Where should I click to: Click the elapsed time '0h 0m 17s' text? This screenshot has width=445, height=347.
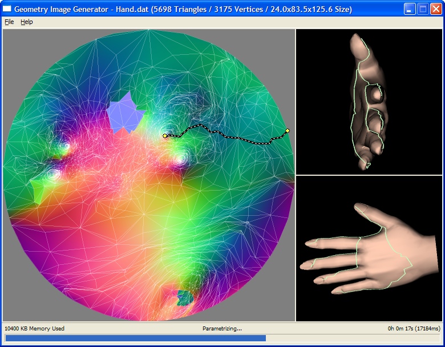[400, 329]
